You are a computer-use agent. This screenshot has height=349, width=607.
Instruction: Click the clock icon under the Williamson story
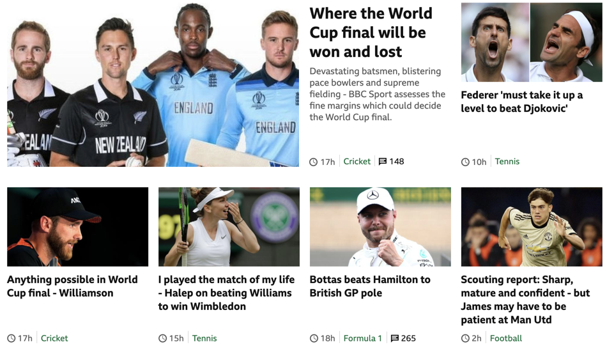pos(12,339)
